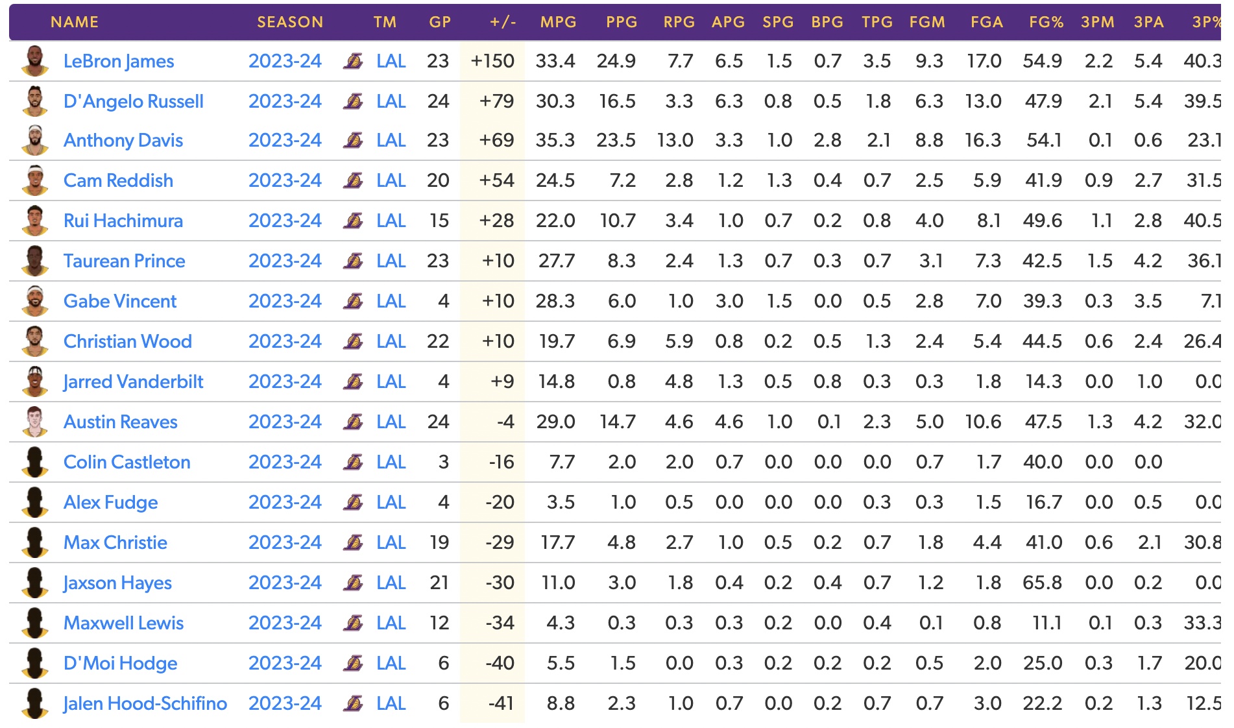Click Christian Wood's headshot avatar
This screenshot has width=1234, height=728.
coord(35,341)
